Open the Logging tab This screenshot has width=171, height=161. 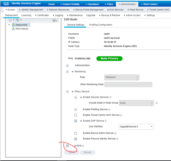(58, 15)
